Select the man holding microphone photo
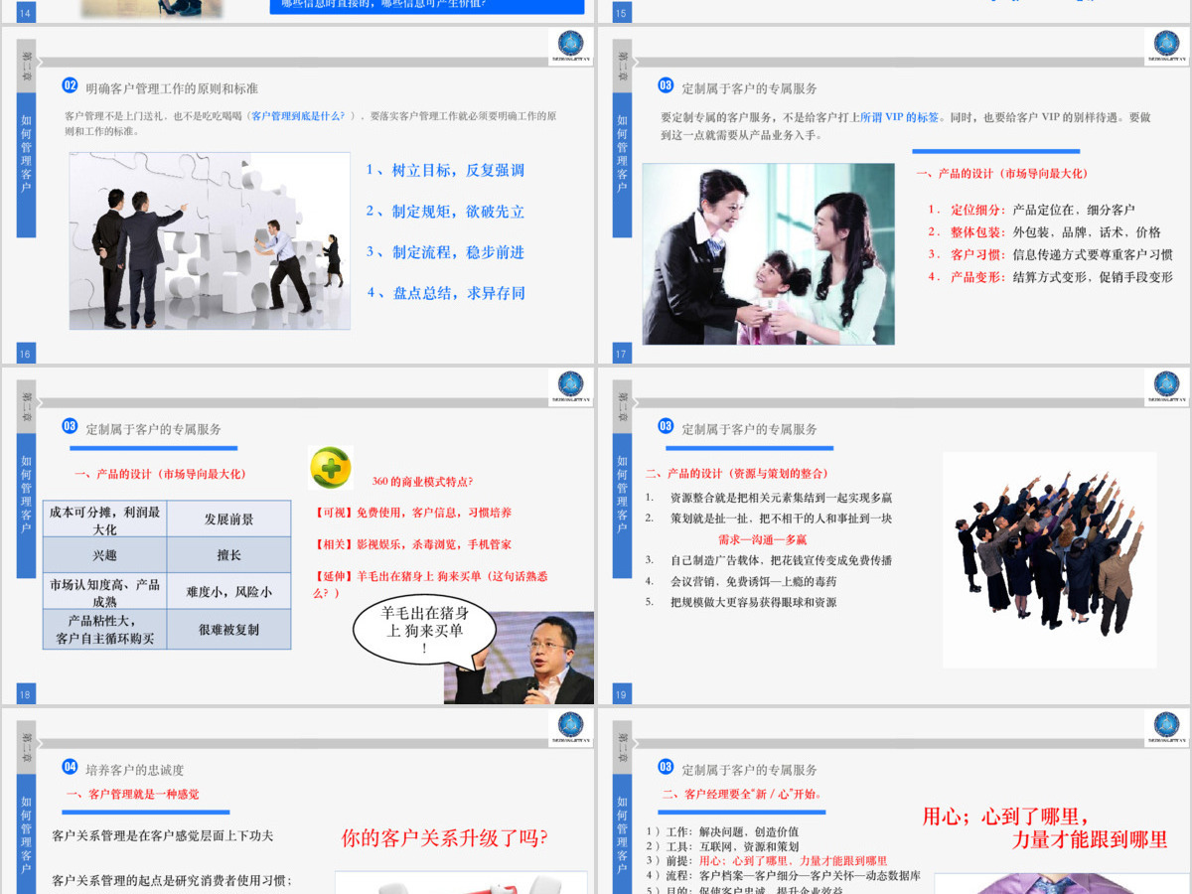The width and height of the screenshot is (1192, 894). pyautogui.click(x=519, y=658)
